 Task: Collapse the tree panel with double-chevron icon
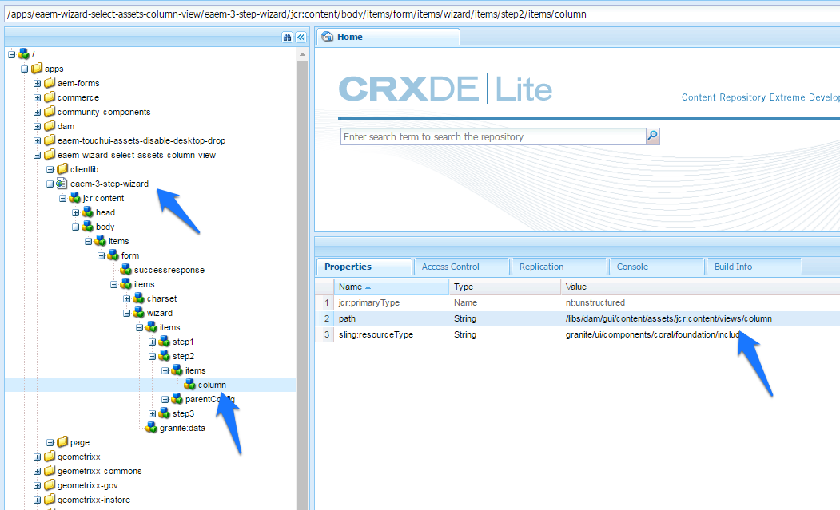tap(301, 37)
